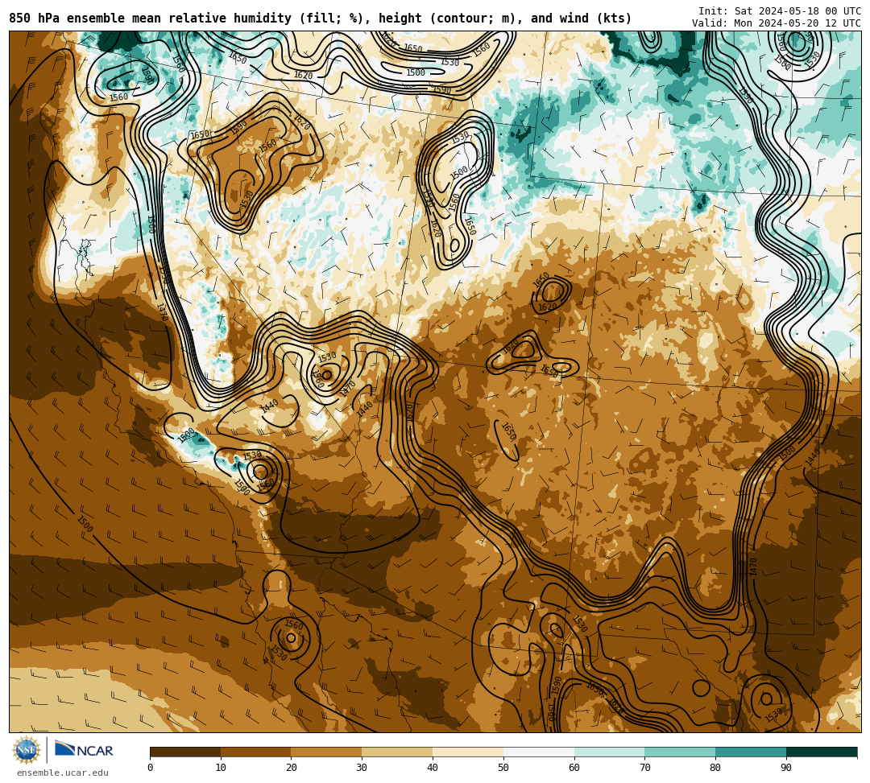The height and width of the screenshot is (783, 870).
Task: Click the Valid: Mon 2024-05-20 12 UTC text
Action: pos(777,23)
